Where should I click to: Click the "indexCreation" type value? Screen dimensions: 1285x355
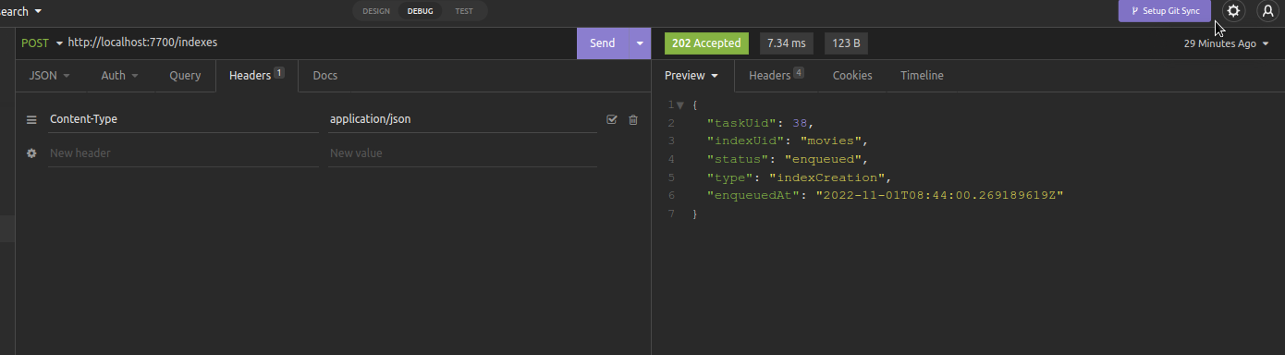[x=828, y=177]
